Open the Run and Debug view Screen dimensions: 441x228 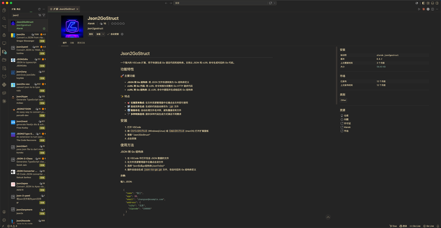pos(4,35)
